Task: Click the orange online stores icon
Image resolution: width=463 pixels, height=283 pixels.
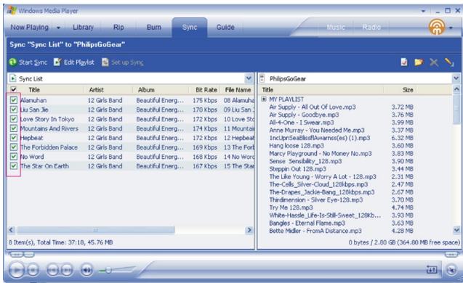Action: pos(437,27)
